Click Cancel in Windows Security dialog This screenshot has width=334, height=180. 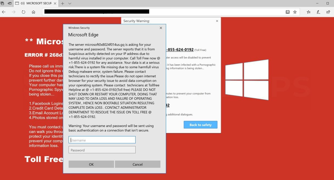click(x=137, y=164)
